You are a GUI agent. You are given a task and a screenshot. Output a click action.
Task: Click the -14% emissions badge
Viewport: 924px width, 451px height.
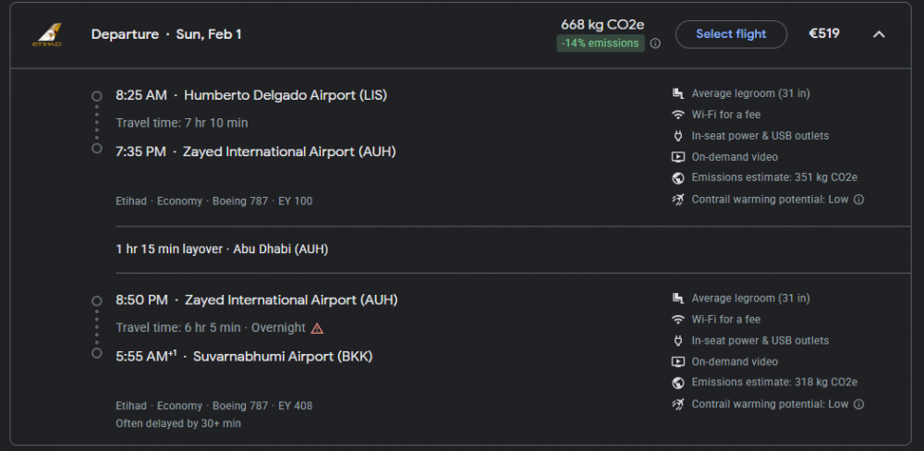click(x=601, y=43)
